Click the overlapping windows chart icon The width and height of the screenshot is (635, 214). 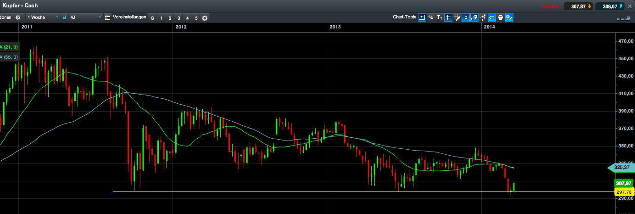pos(474,17)
